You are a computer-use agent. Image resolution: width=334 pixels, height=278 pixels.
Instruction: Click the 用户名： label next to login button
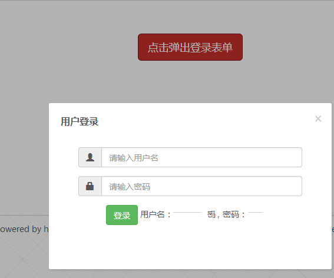pos(156,214)
